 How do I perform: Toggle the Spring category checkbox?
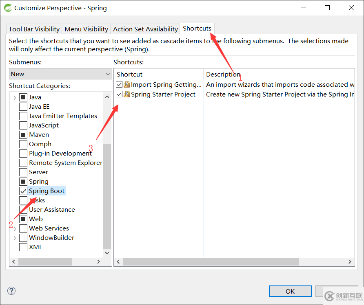coord(23,182)
